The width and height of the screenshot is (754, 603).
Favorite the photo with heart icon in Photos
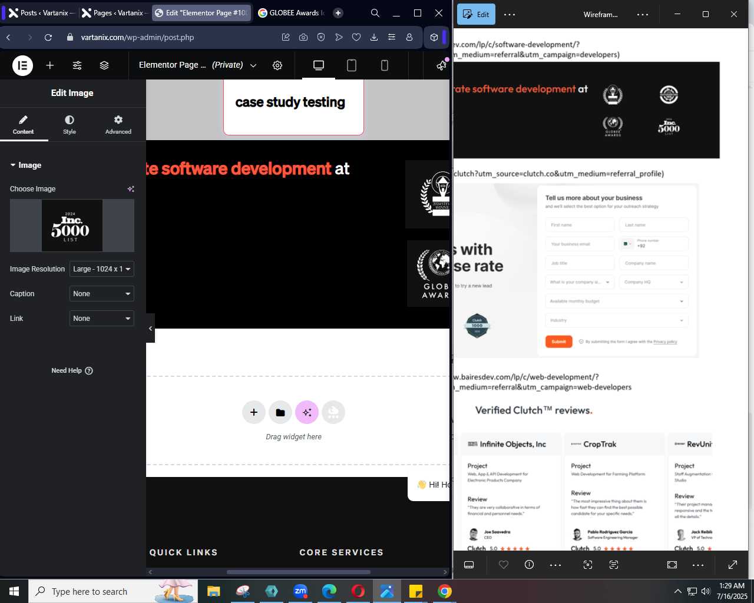tap(504, 565)
